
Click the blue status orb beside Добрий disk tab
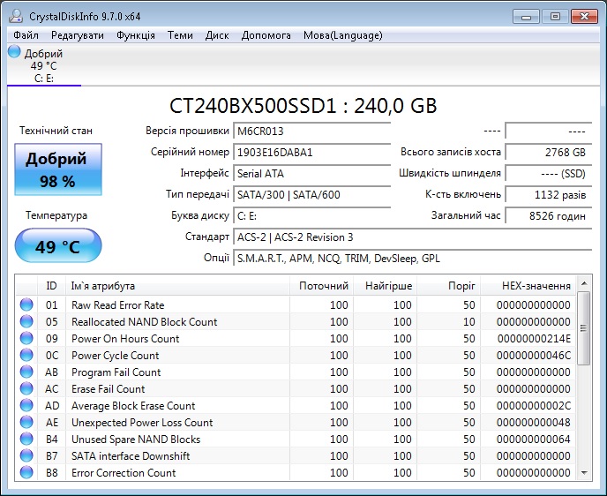tap(14, 51)
